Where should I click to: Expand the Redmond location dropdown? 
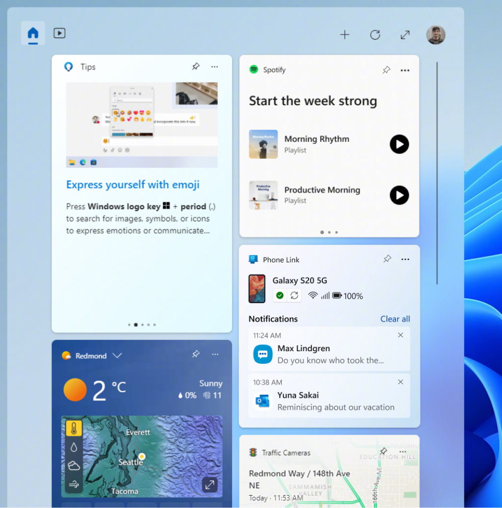[118, 355]
